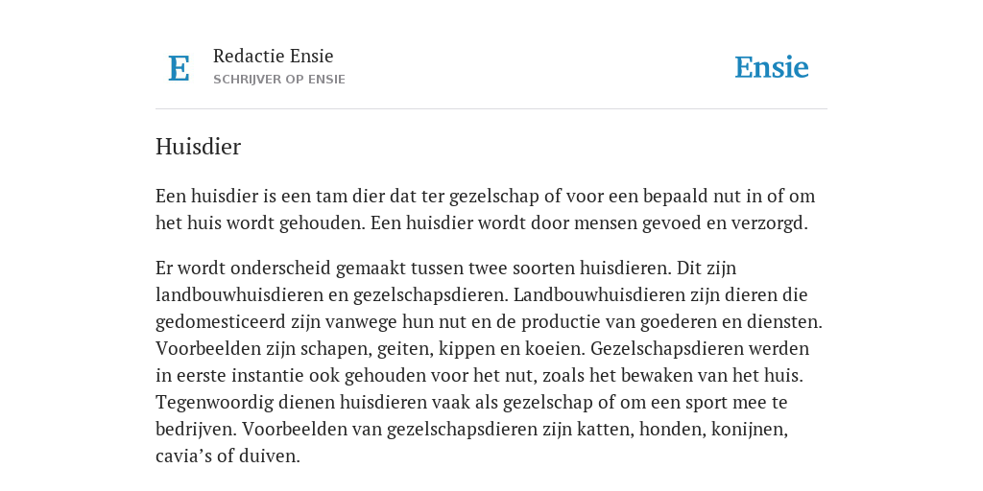Viewport: 983px width, 491px height.
Task: Click the phrase 'bewaken van het huis.'
Action: [712, 375]
